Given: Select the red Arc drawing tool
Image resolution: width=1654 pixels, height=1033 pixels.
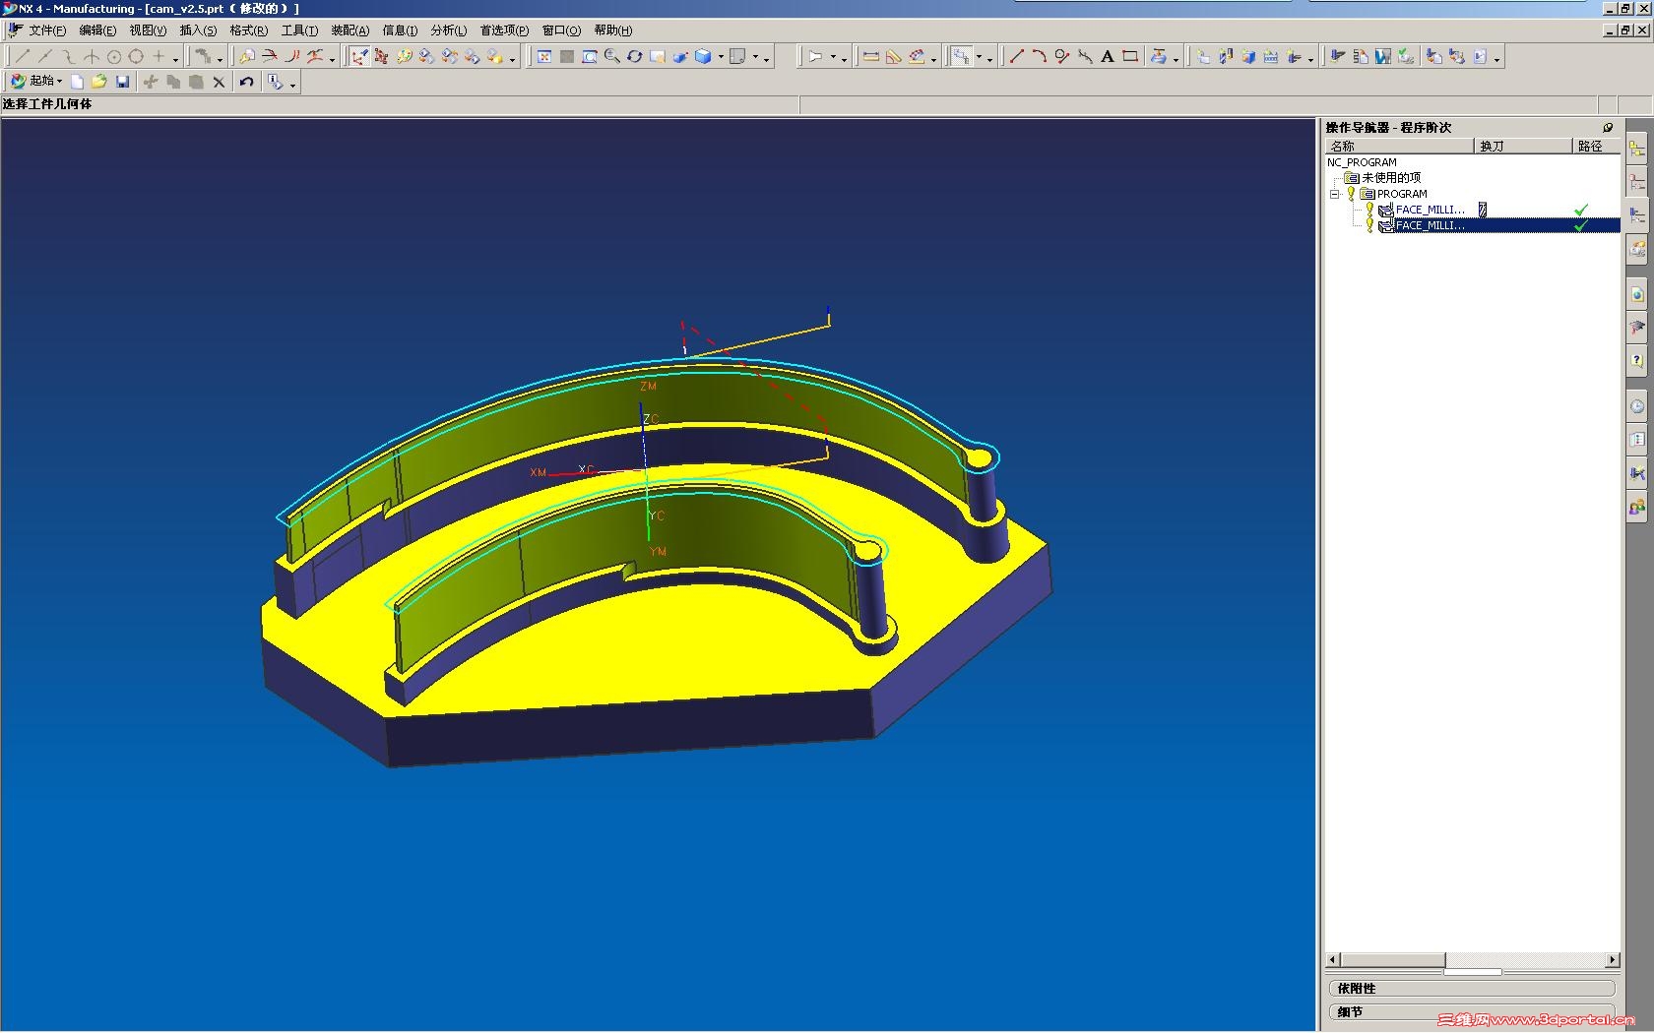Looking at the screenshot, I should point(1040,57).
